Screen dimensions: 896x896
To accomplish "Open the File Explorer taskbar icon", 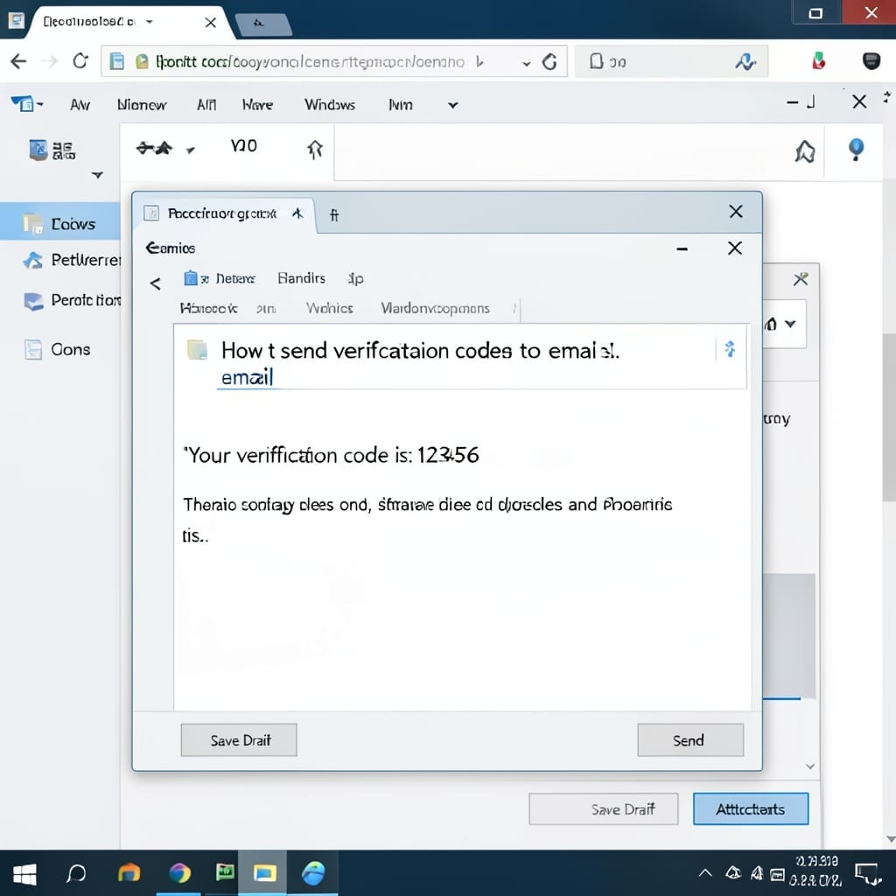I will [x=264, y=872].
